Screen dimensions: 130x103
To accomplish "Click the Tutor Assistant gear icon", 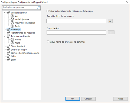I will 8,46.
